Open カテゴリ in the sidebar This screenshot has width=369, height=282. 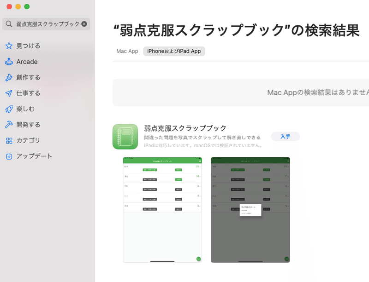click(x=28, y=140)
